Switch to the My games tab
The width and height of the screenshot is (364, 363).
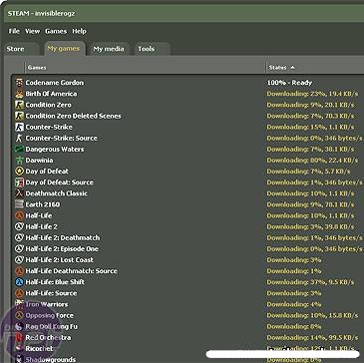pos(64,48)
